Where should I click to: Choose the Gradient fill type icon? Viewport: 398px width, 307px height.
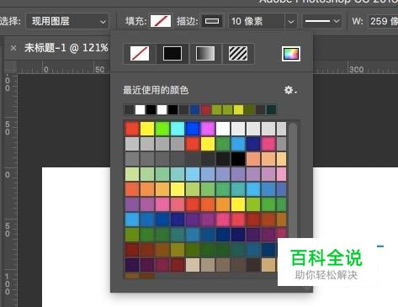point(205,54)
